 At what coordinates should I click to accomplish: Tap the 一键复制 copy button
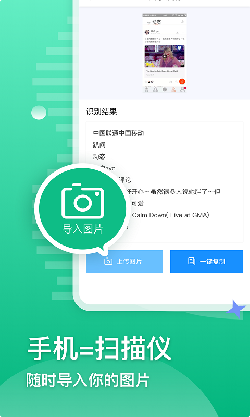coord(207,261)
